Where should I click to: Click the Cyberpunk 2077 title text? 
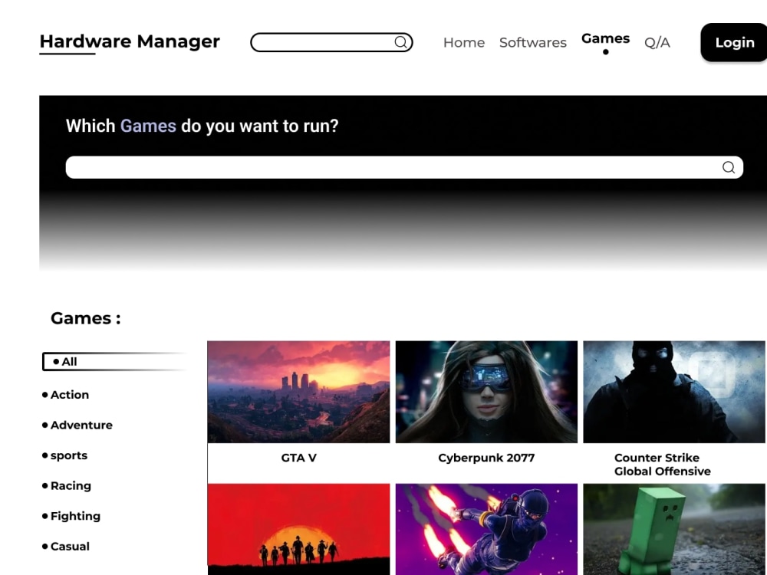[486, 458]
